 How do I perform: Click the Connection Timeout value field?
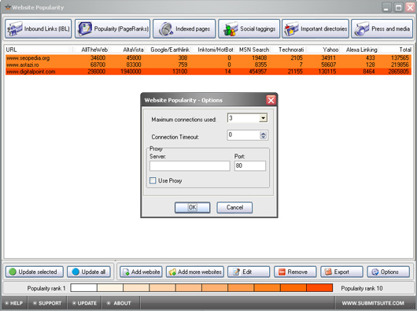243,135
